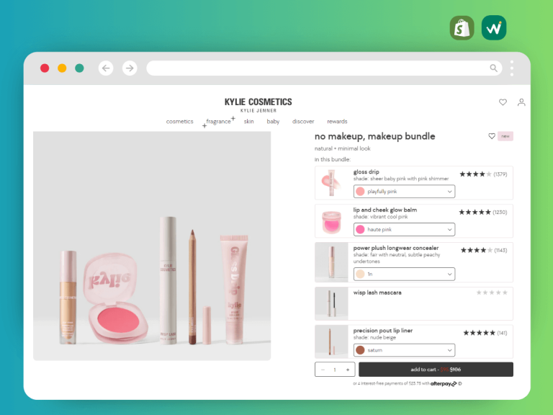This screenshot has width=553, height=415.
Task: Click the afterpay logo link
Action: click(x=443, y=383)
